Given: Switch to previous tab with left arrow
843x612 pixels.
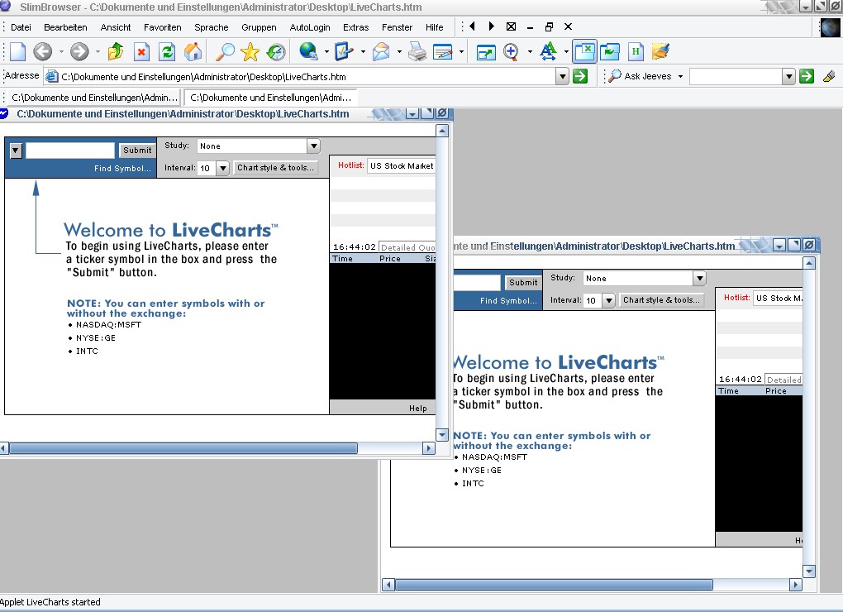Looking at the screenshot, I should tap(472, 26).
